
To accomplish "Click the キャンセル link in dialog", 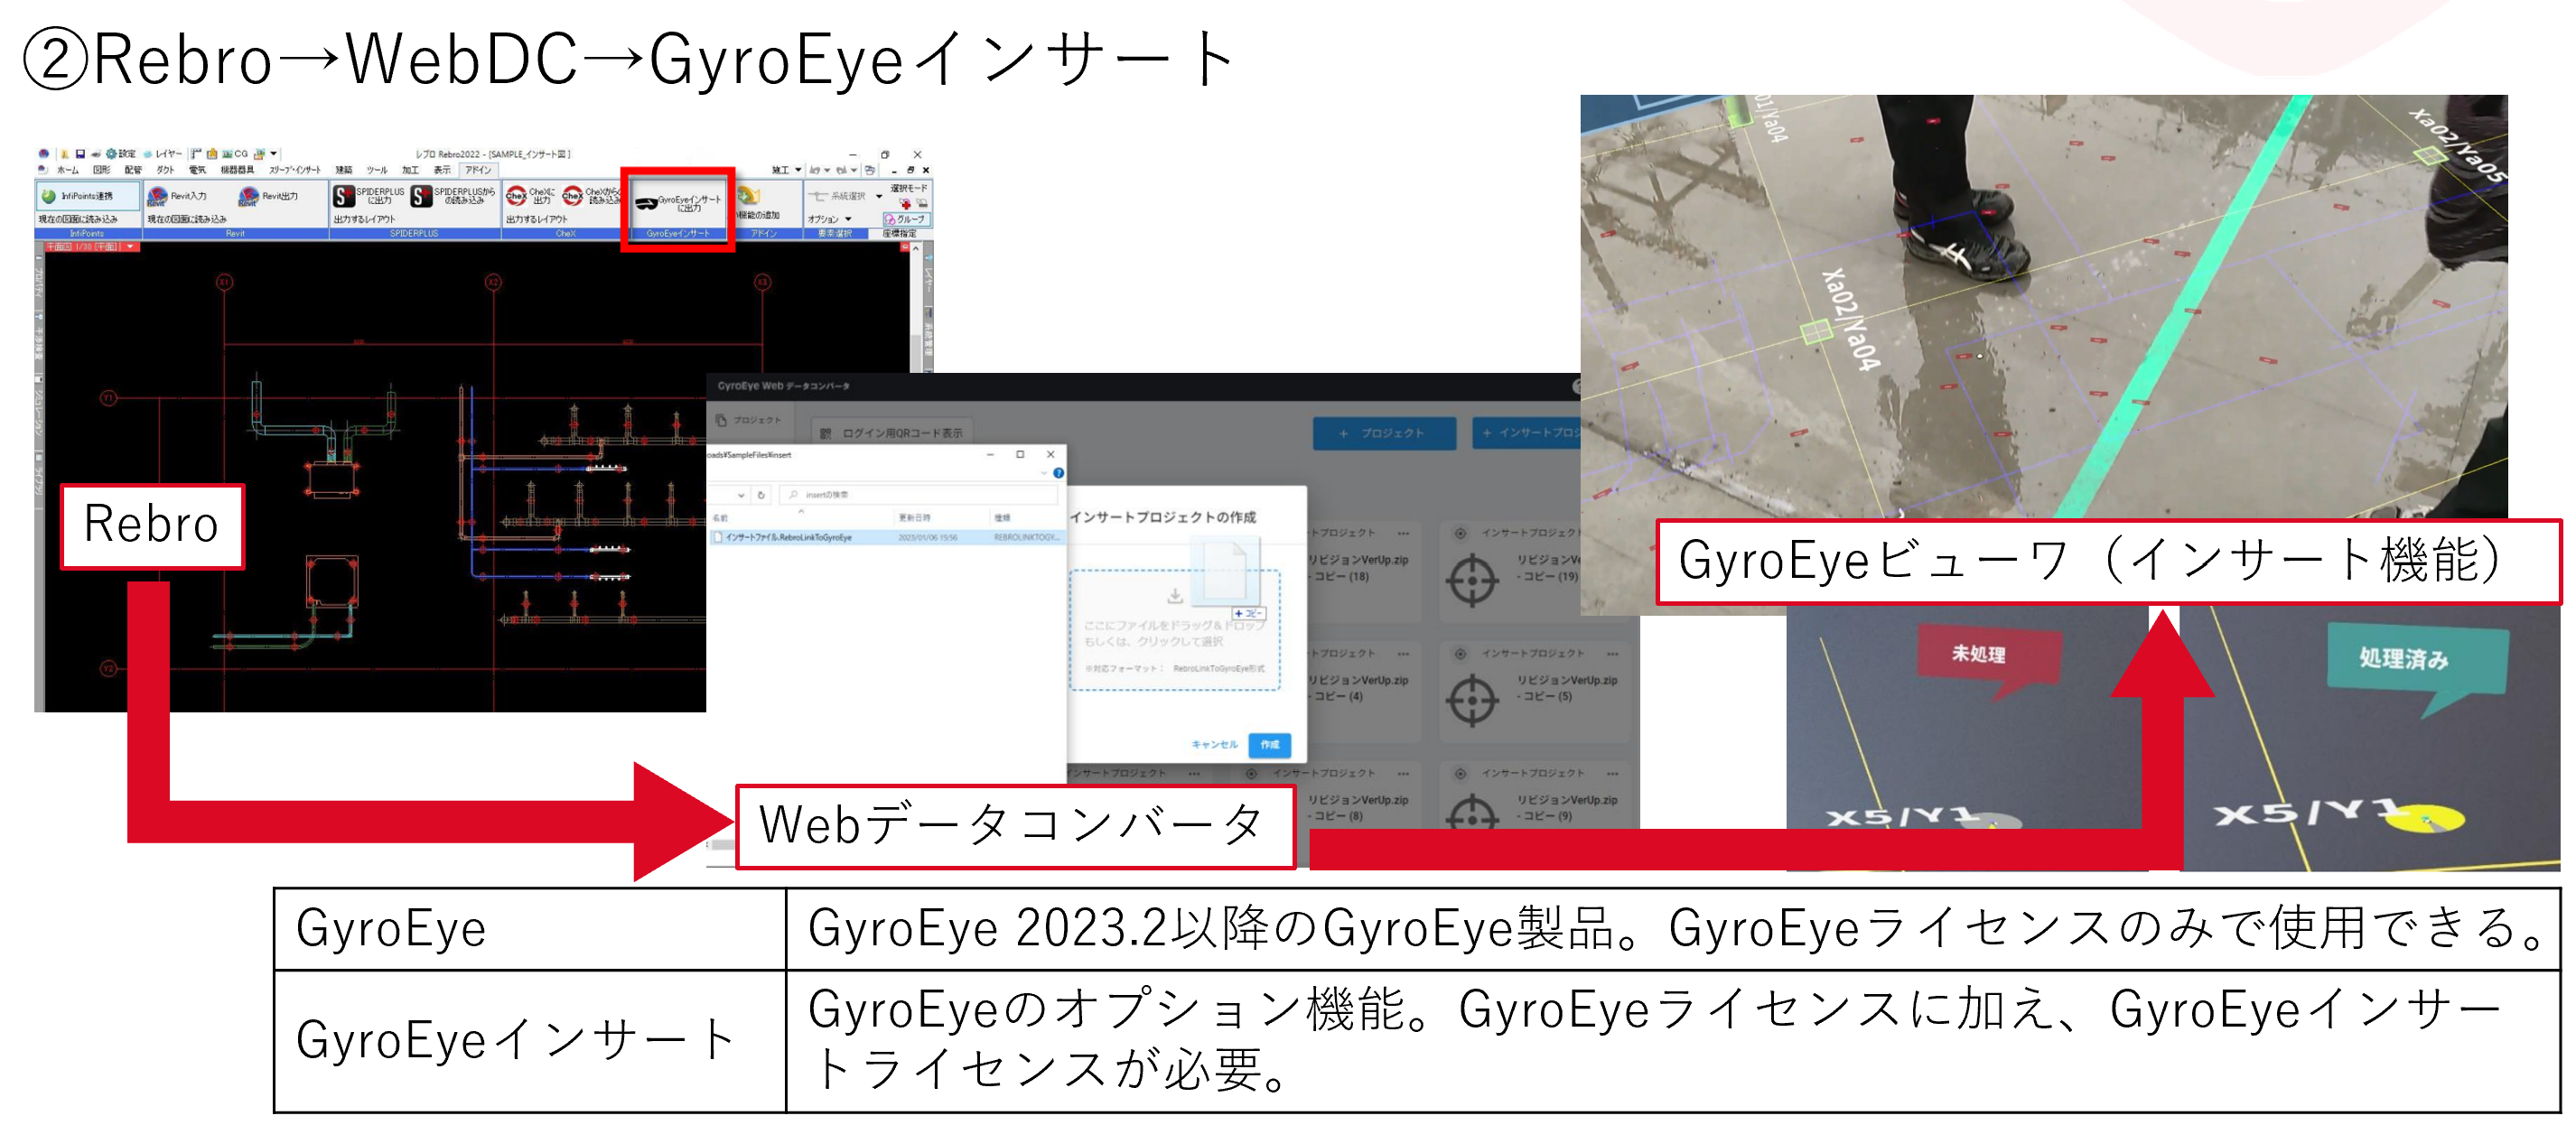I will click(1214, 744).
